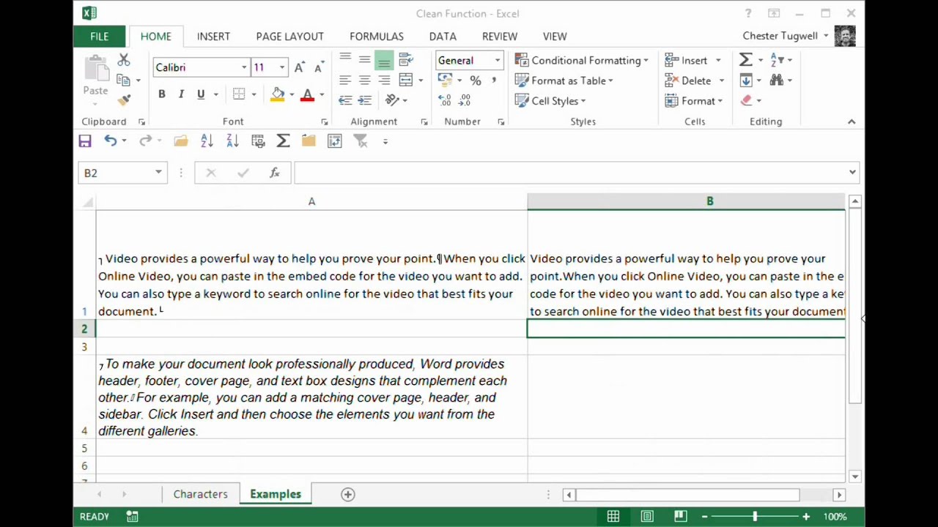Switch to the INSERT tab
The width and height of the screenshot is (938, 527).
tap(213, 36)
